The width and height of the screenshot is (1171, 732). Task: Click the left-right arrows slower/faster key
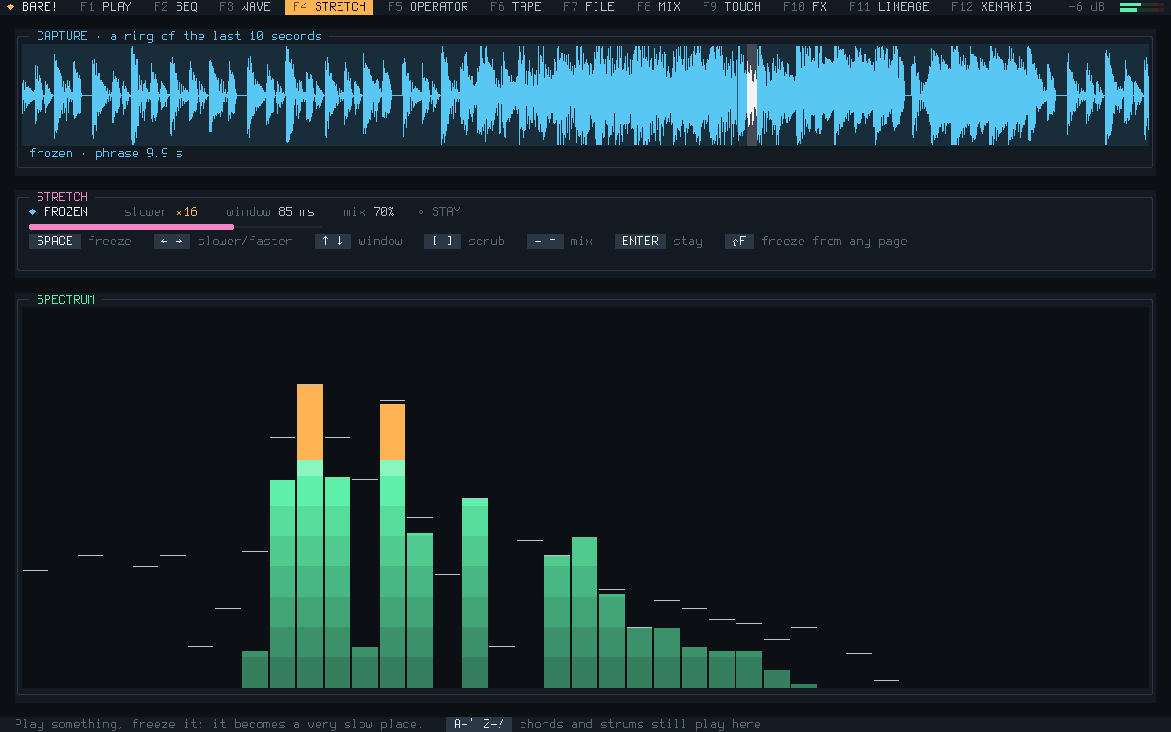pyautogui.click(x=172, y=242)
